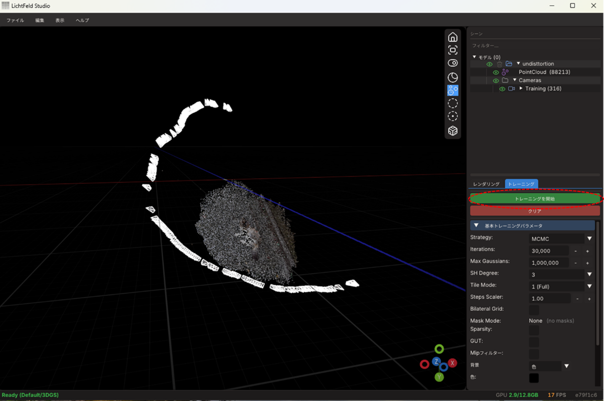
Task: Click the Home view icon in viewport toolbar
Action: 453,38
